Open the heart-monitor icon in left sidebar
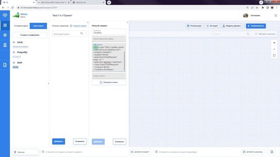 (5, 15)
